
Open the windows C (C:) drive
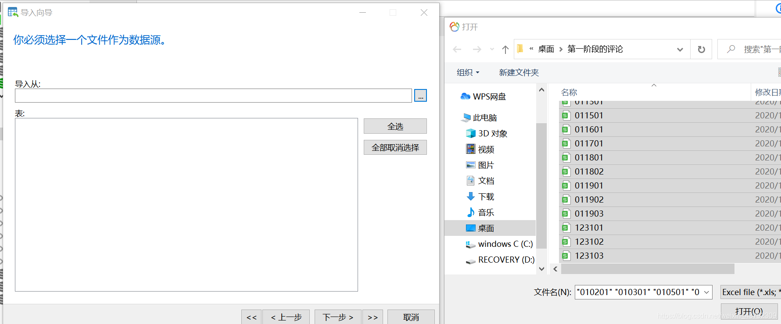[505, 244]
